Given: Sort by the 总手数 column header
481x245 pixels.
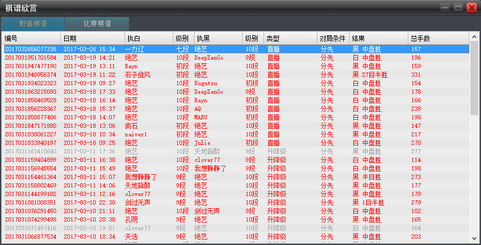Looking at the screenshot, I should click(438, 38).
